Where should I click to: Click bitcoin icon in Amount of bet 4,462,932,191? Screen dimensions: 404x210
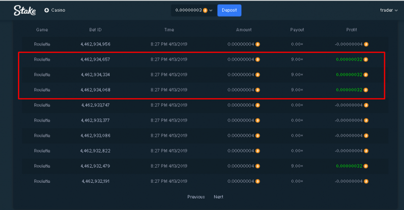point(258,181)
